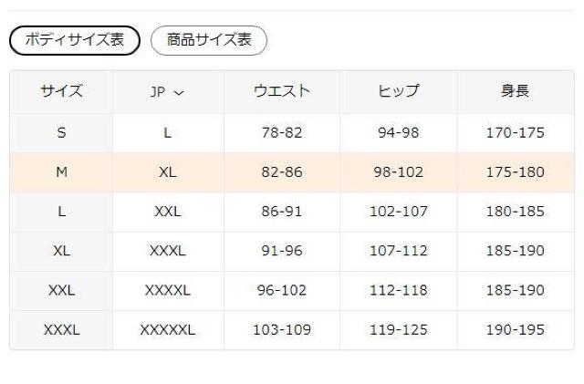Select the XL size row label
The image size is (584, 384).
click(61, 251)
